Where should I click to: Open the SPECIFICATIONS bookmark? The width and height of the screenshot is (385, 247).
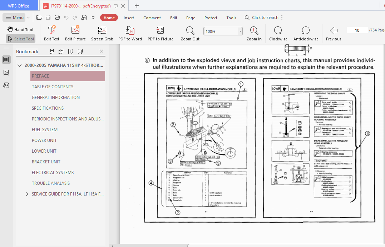click(48, 108)
